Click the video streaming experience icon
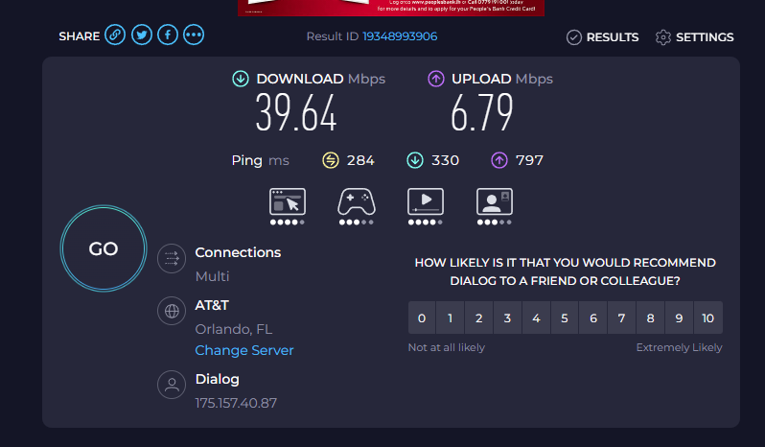The image size is (765, 447). tap(426, 201)
